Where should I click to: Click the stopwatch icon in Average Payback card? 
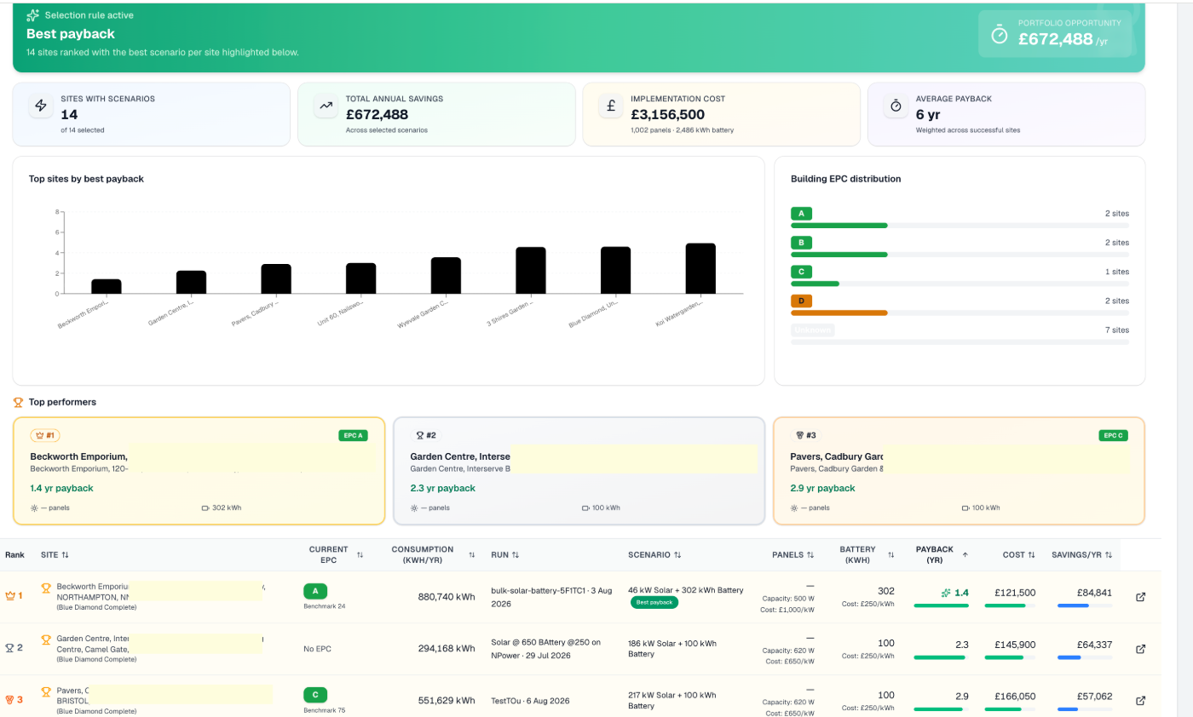click(896, 106)
